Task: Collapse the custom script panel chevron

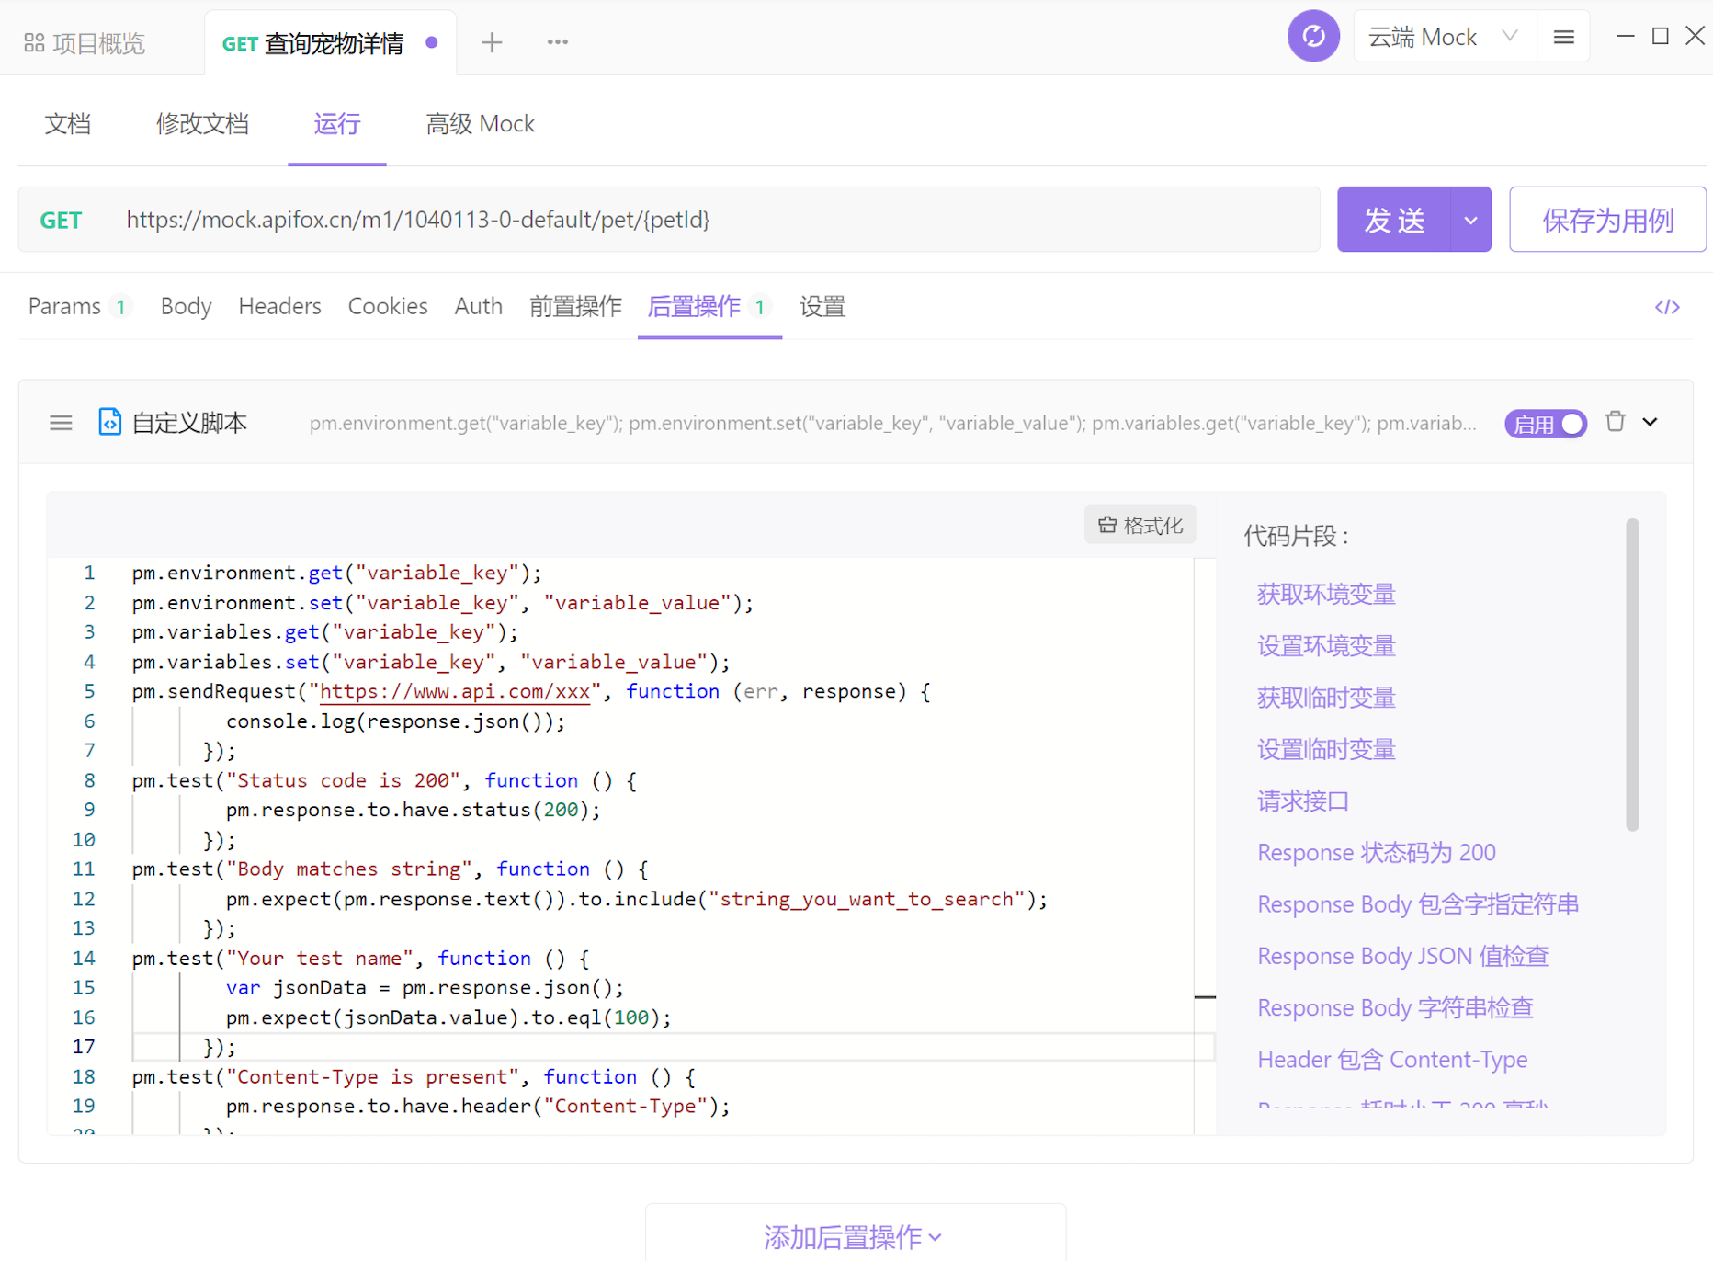Action: pyautogui.click(x=1651, y=422)
